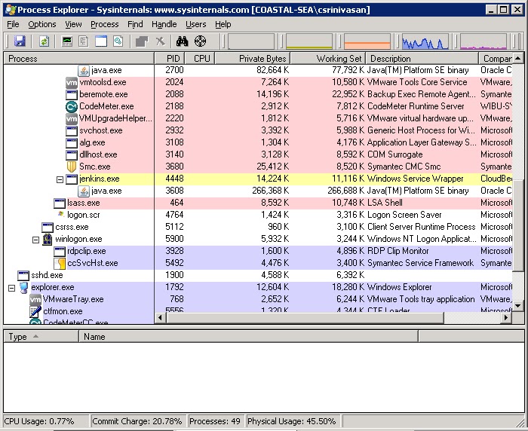The image size is (528, 431).
Task: Open the Options menu
Action: (x=42, y=24)
